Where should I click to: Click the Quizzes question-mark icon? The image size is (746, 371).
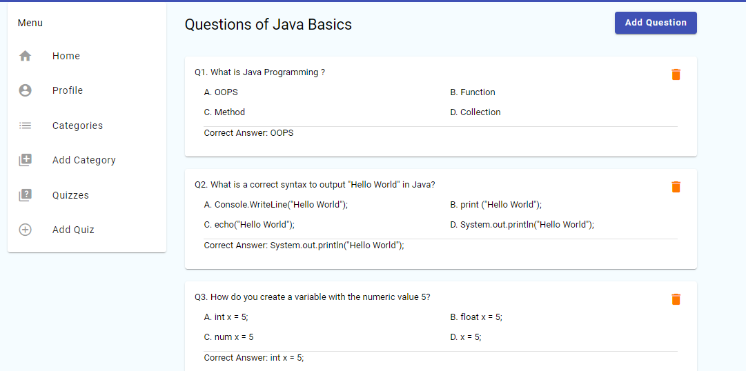[26, 195]
